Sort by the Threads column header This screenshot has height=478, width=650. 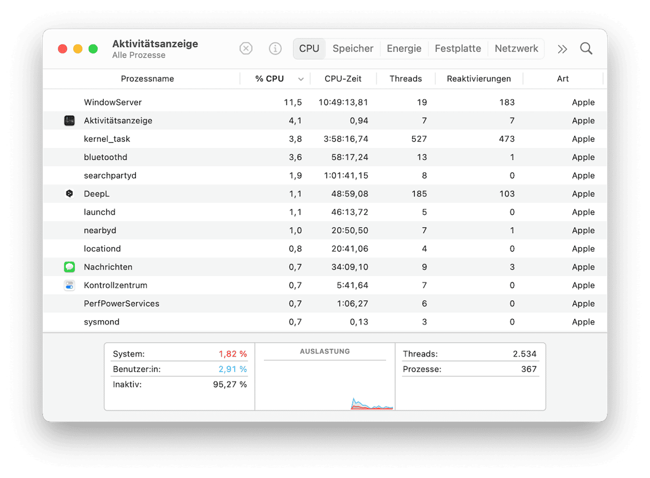click(406, 79)
